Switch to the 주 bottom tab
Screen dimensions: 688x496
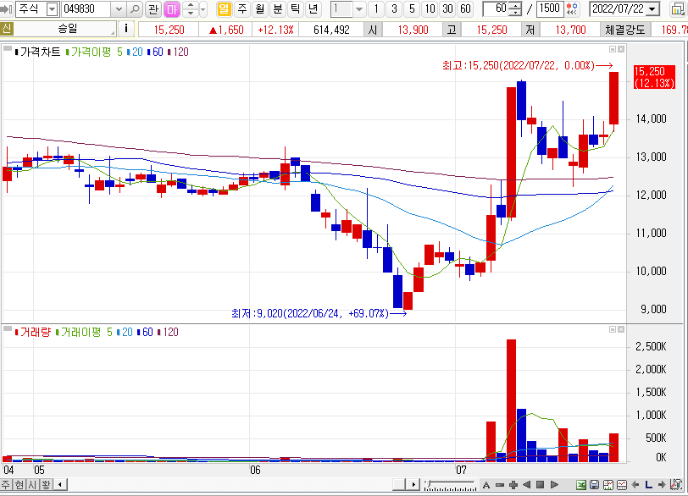point(5,485)
